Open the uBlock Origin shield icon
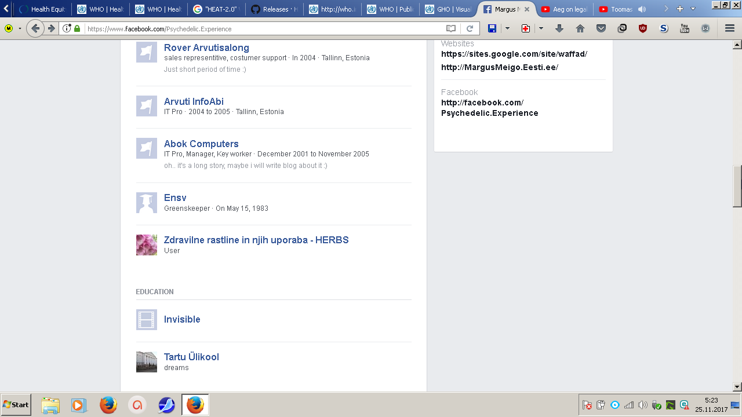The width and height of the screenshot is (742, 417). 643,28
